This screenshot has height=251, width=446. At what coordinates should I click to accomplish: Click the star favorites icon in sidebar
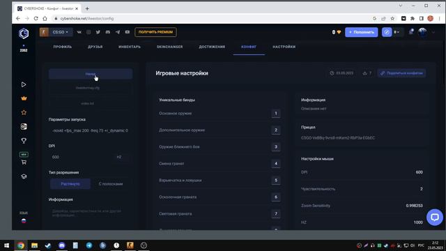(x=24, y=112)
